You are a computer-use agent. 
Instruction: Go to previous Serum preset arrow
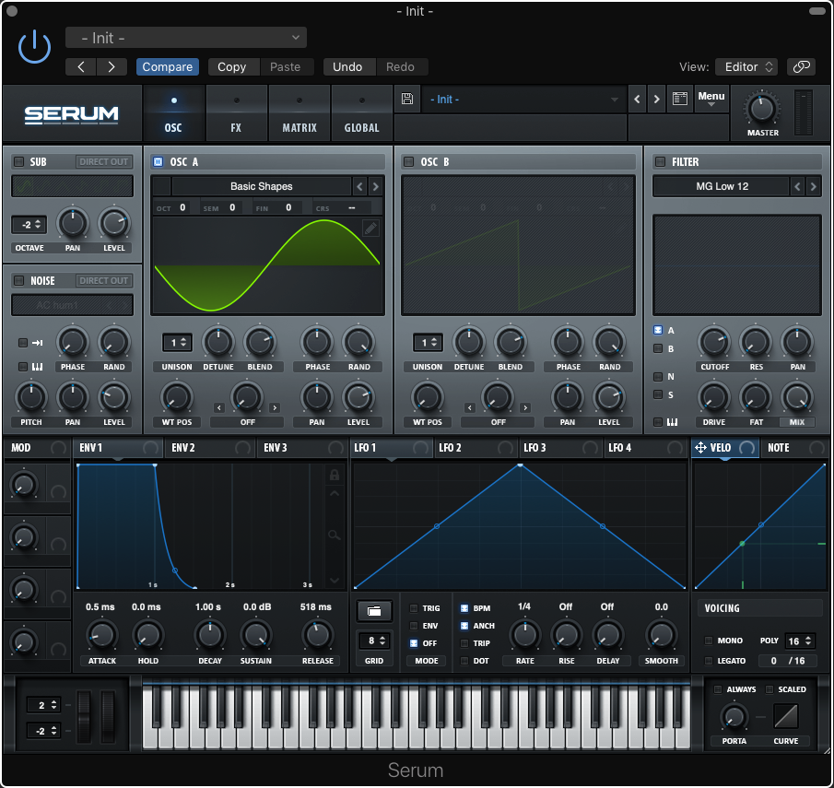tap(637, 99)
